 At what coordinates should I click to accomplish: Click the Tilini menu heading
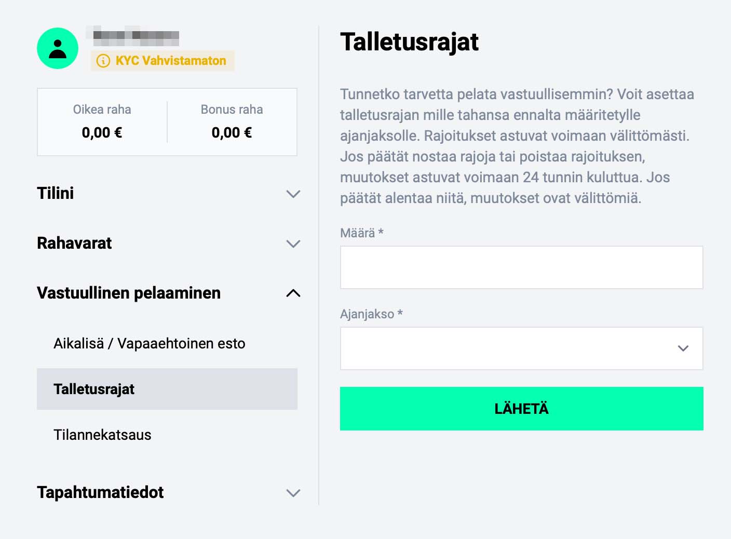point(56,193)
